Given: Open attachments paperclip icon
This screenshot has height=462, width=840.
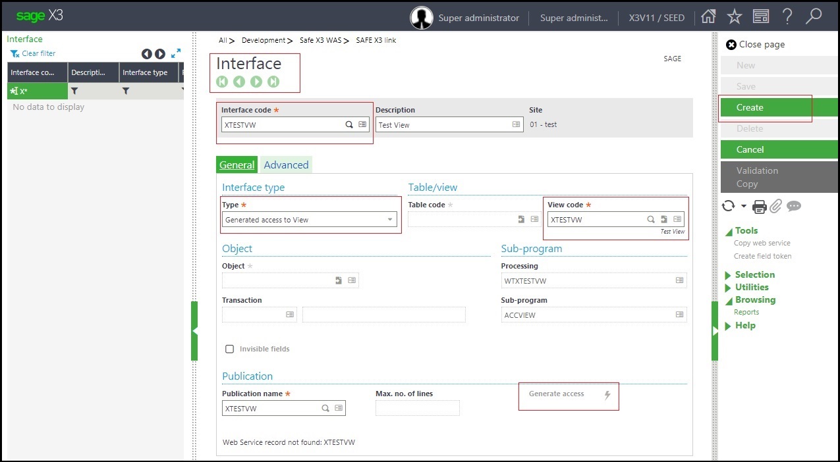Looking at the screenshot, I should (775, 207).
